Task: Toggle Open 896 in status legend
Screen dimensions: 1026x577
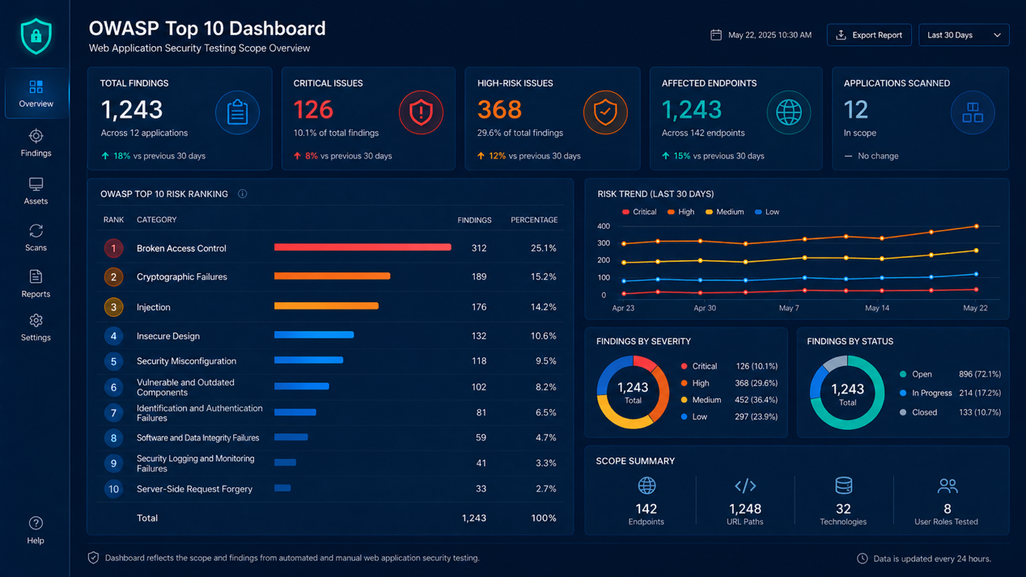Action: 950,374
